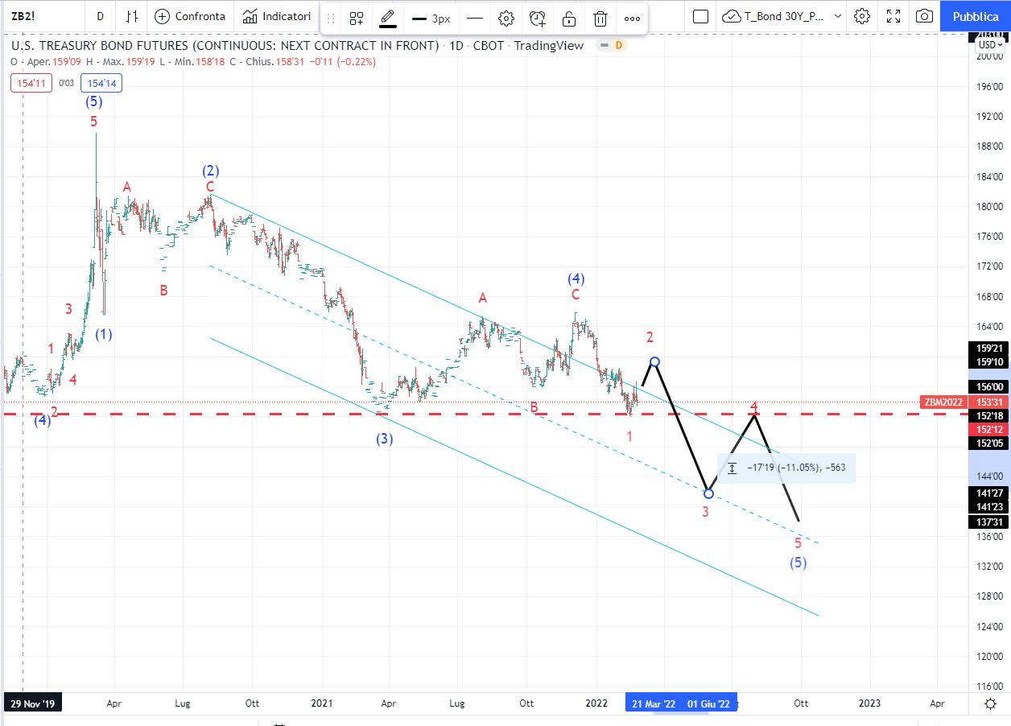Open the line style dropdown
This screenshot has width=1011, height=726.
pyautogui.click(x=475, y=18)
